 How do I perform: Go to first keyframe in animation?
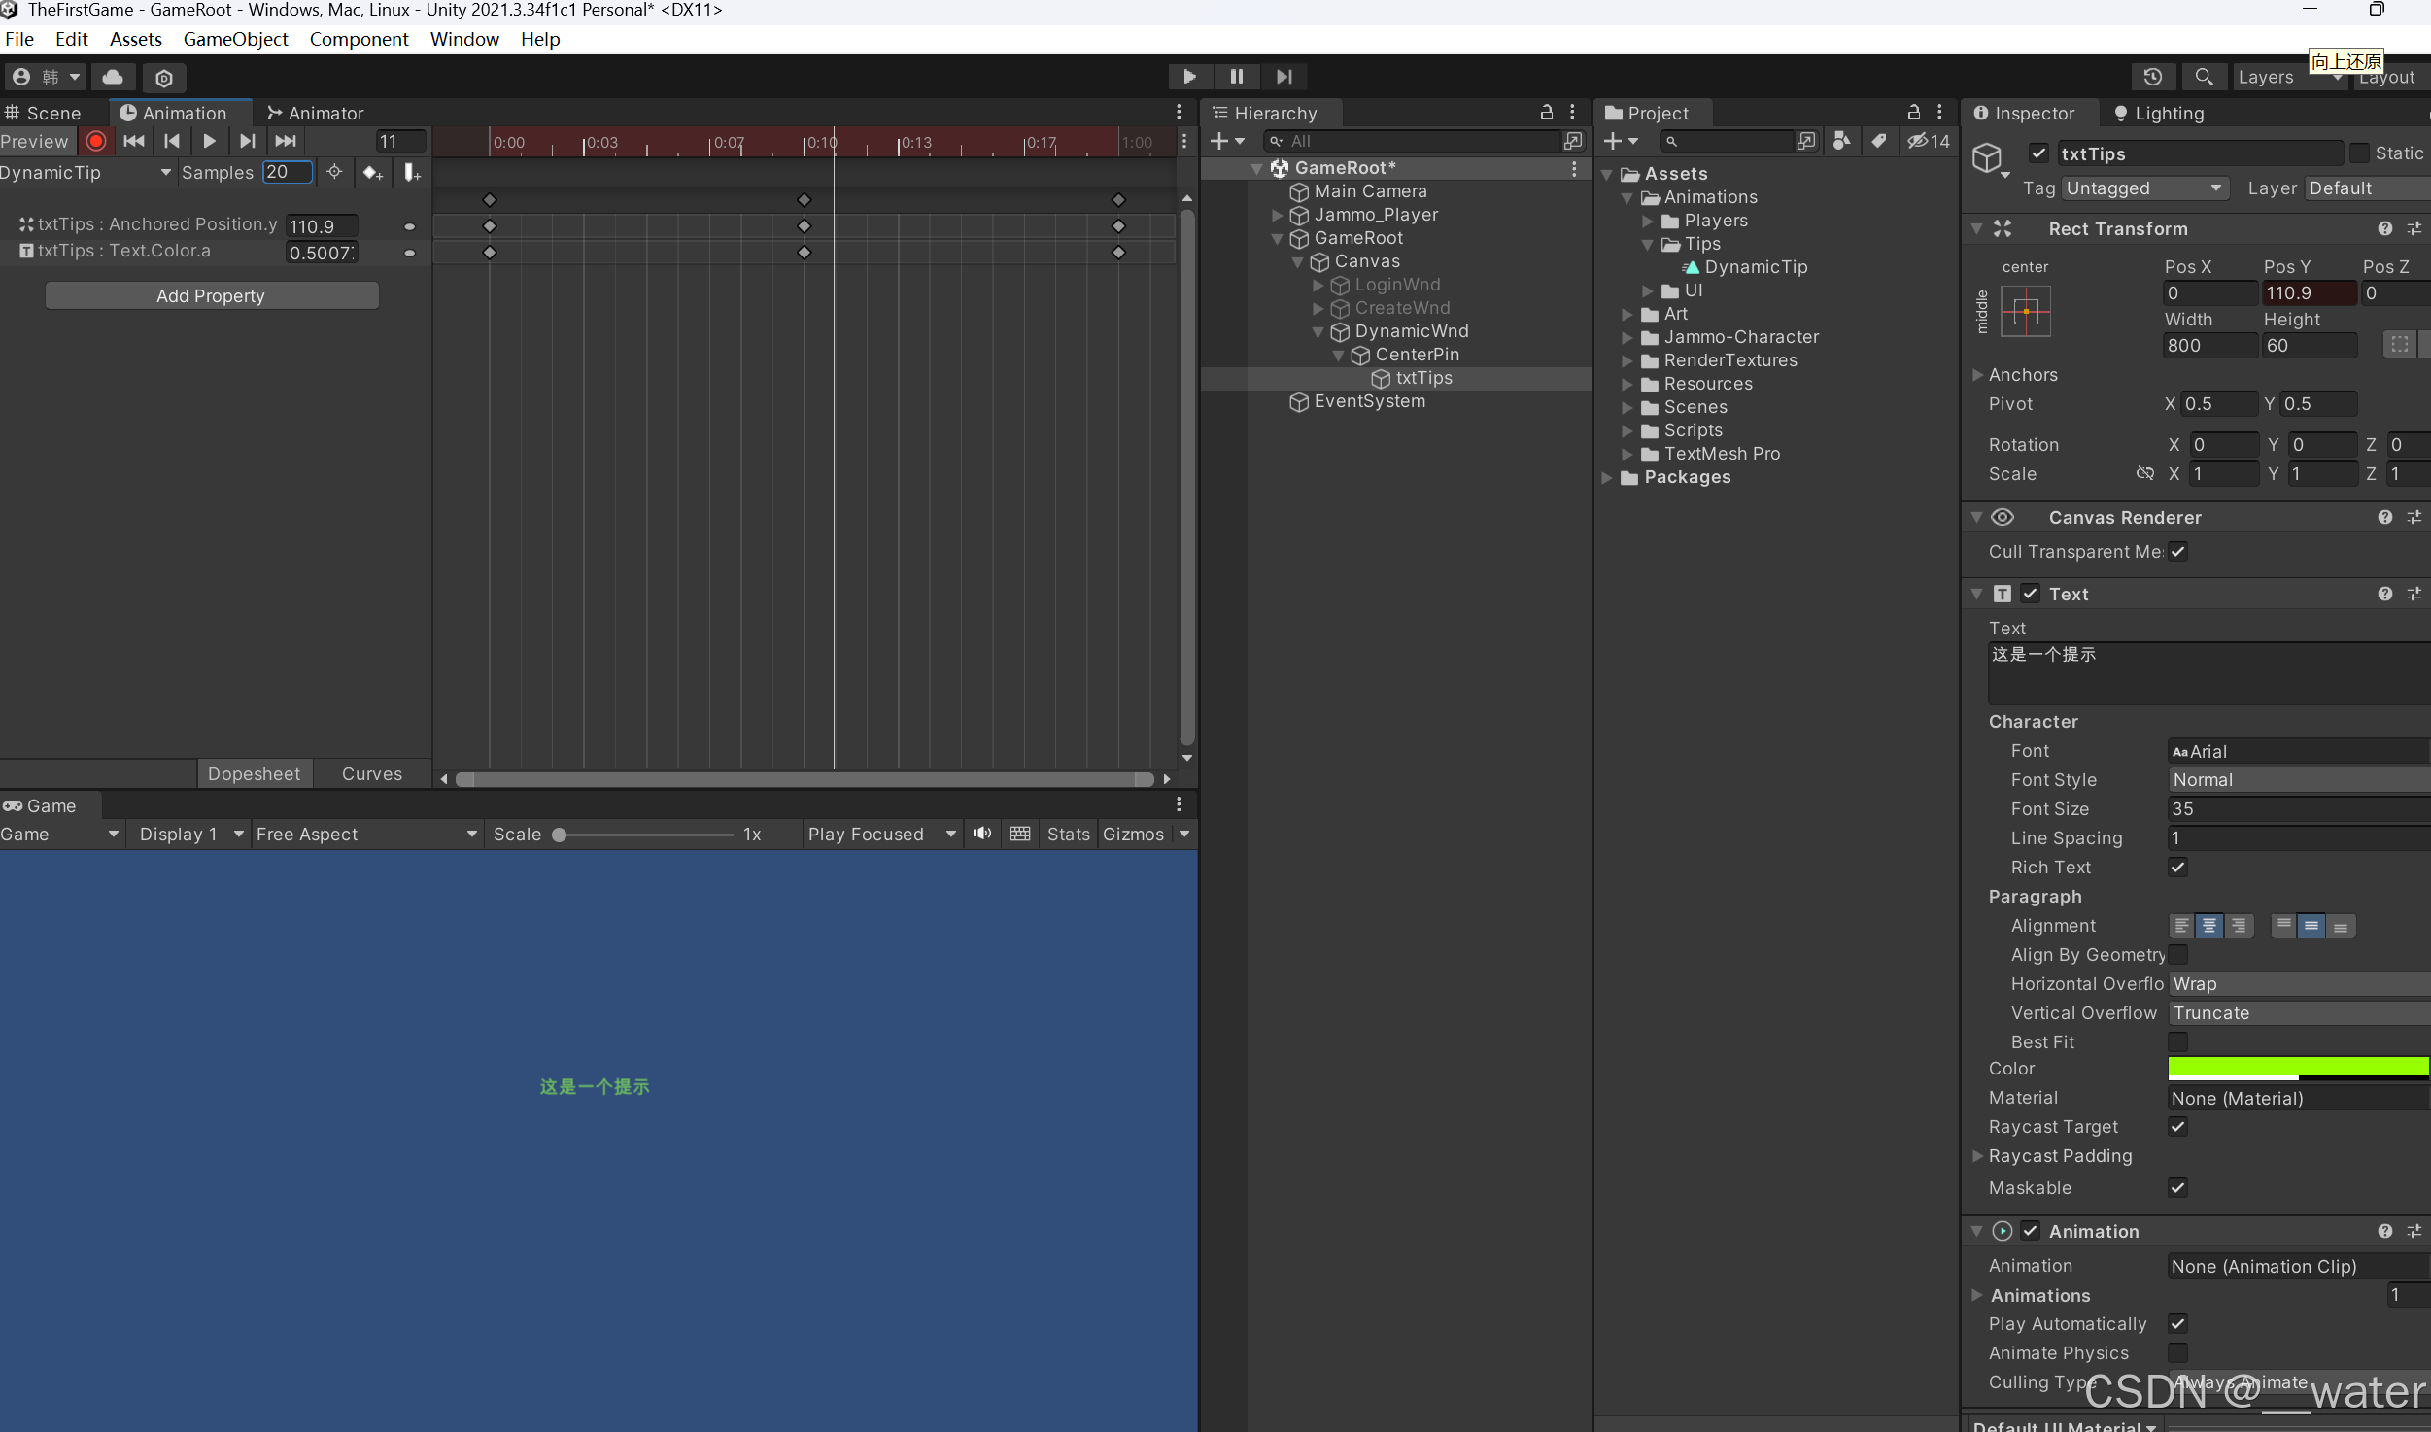[134, 142]
